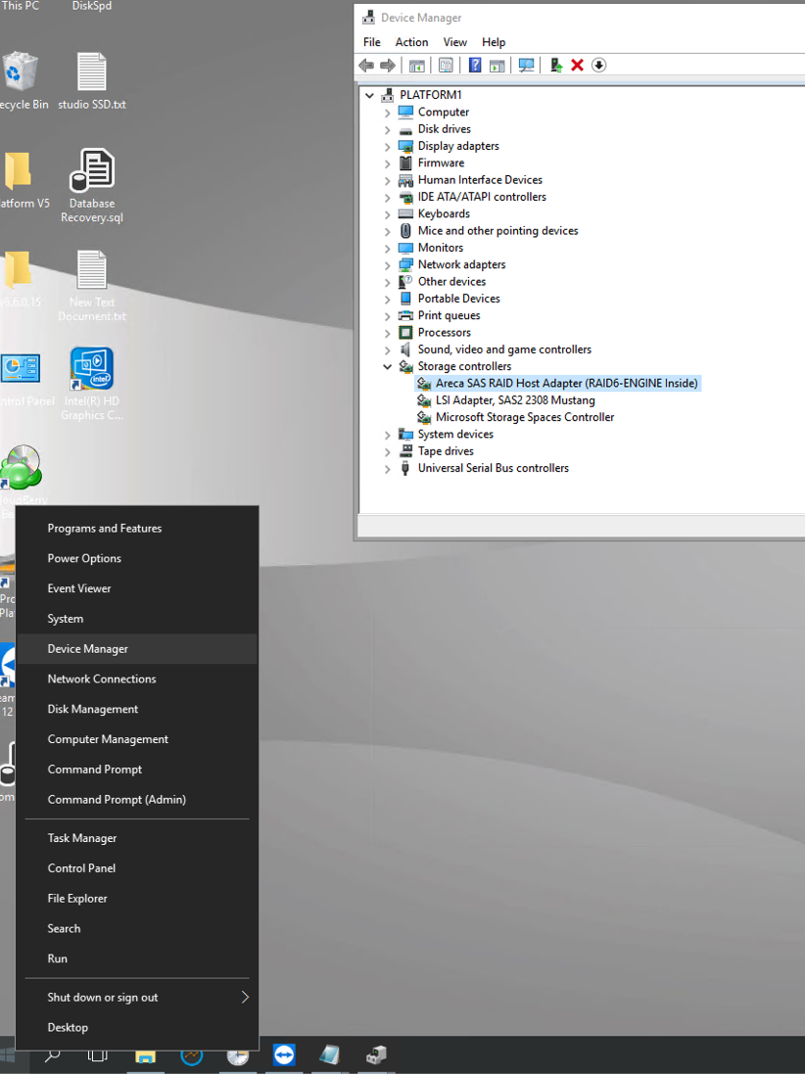Click the Update device driver toolbar icon
Viewport: 805px width, 1074px height.
[x=556, y=66]
